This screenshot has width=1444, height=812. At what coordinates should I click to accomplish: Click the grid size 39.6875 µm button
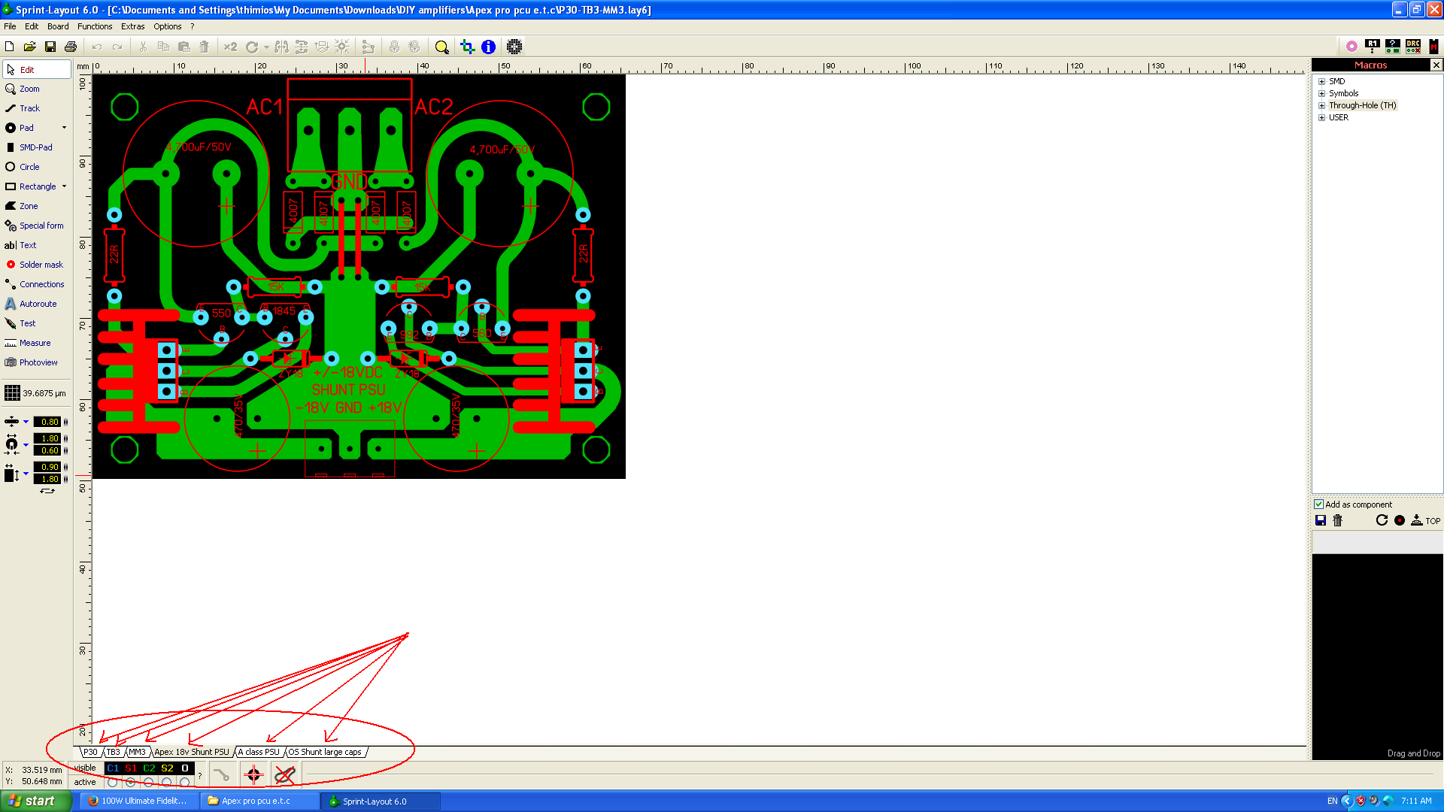pos(35,393)
